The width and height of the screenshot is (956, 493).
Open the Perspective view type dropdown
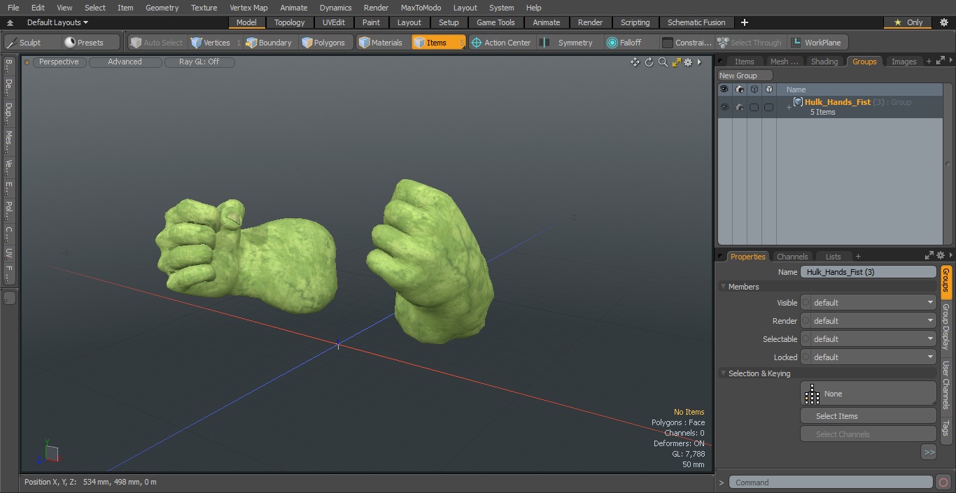[x=59, y=62]
